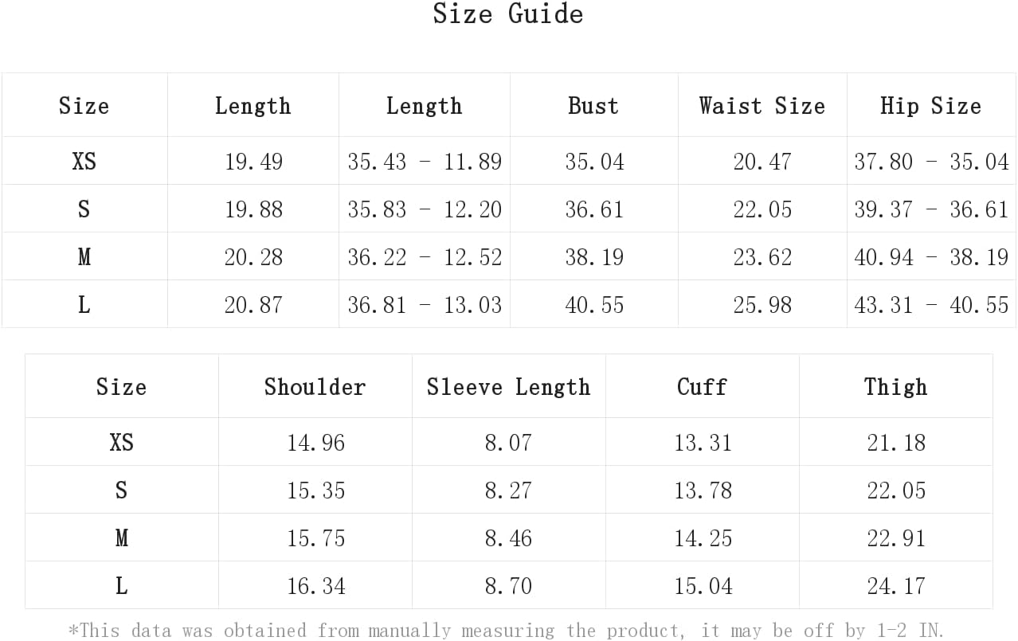Click length value 19.49
This screenshot has height=641, width=1018.
click(x=253, y=162)
